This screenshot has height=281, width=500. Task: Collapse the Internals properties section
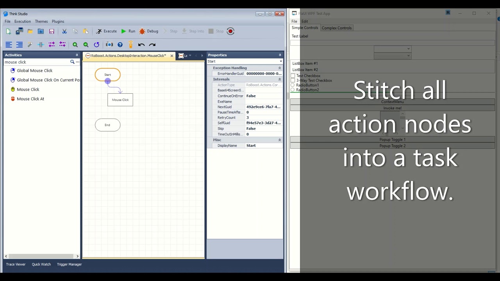coord(279,79)
